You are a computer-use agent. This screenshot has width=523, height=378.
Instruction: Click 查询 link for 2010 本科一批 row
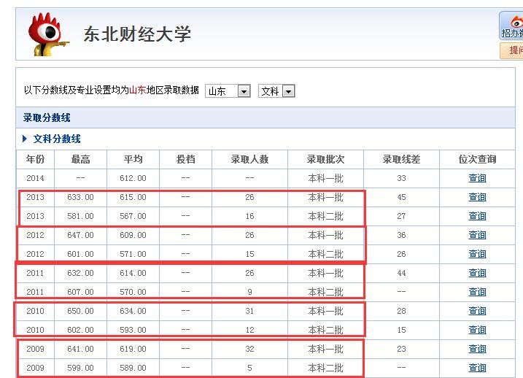pyautogui.click(x=477, y=311)
